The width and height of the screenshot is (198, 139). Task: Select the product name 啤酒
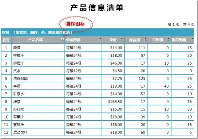[x=17, y=48]
